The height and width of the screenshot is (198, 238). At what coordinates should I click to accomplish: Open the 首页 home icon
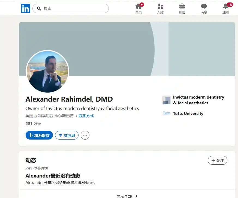pos(138,7)
